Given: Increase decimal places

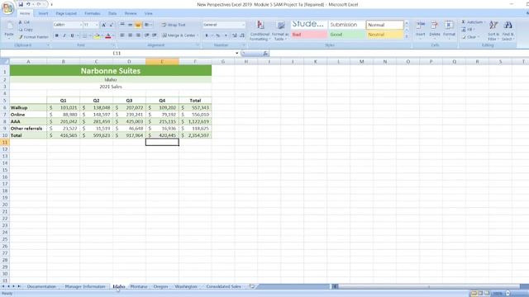Looking at the screenshot, I should tap(235, 35).
